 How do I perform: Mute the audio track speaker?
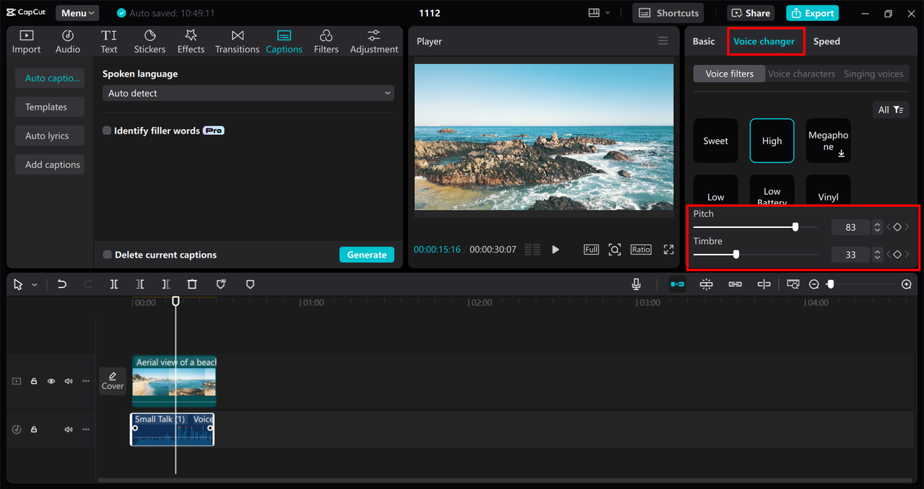pyautogui.click(x=69, y=429)
